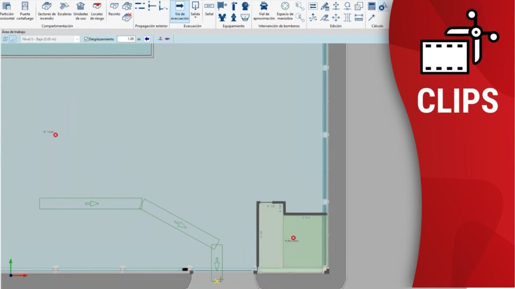Click the blue left arrow beside displacement
Viewport: 515px width, 289px height.
point(147,39)
